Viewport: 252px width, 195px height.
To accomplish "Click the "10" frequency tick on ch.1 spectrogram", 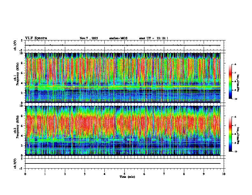I will click(x=21, y=53).
